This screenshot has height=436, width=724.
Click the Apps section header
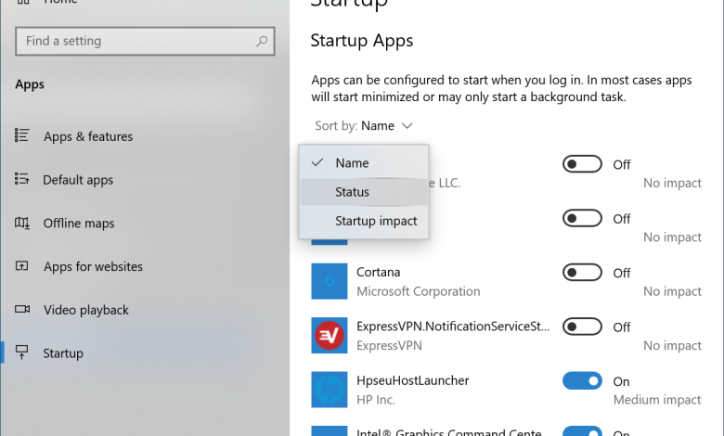[x=30, y=84]
